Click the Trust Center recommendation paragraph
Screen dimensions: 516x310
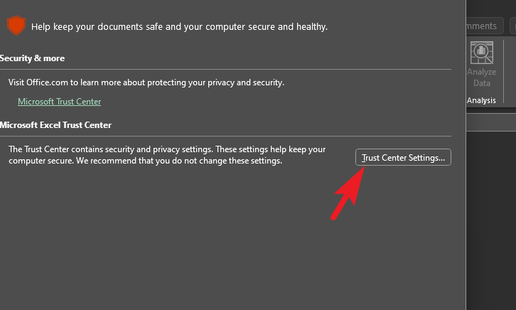point(167,155)
